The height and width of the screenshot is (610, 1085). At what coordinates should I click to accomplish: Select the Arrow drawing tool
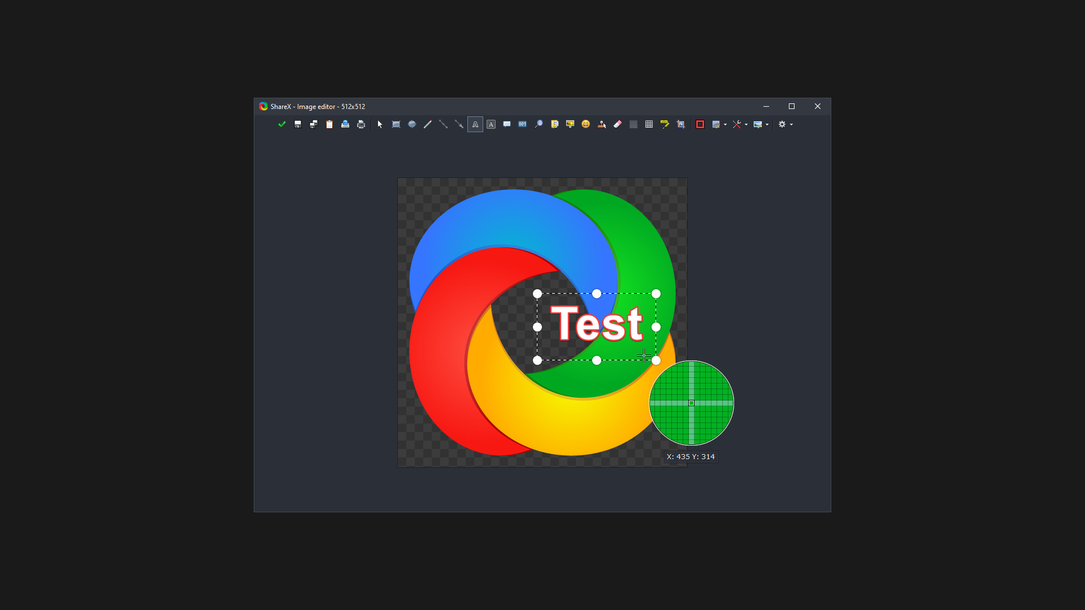point(458,124)
